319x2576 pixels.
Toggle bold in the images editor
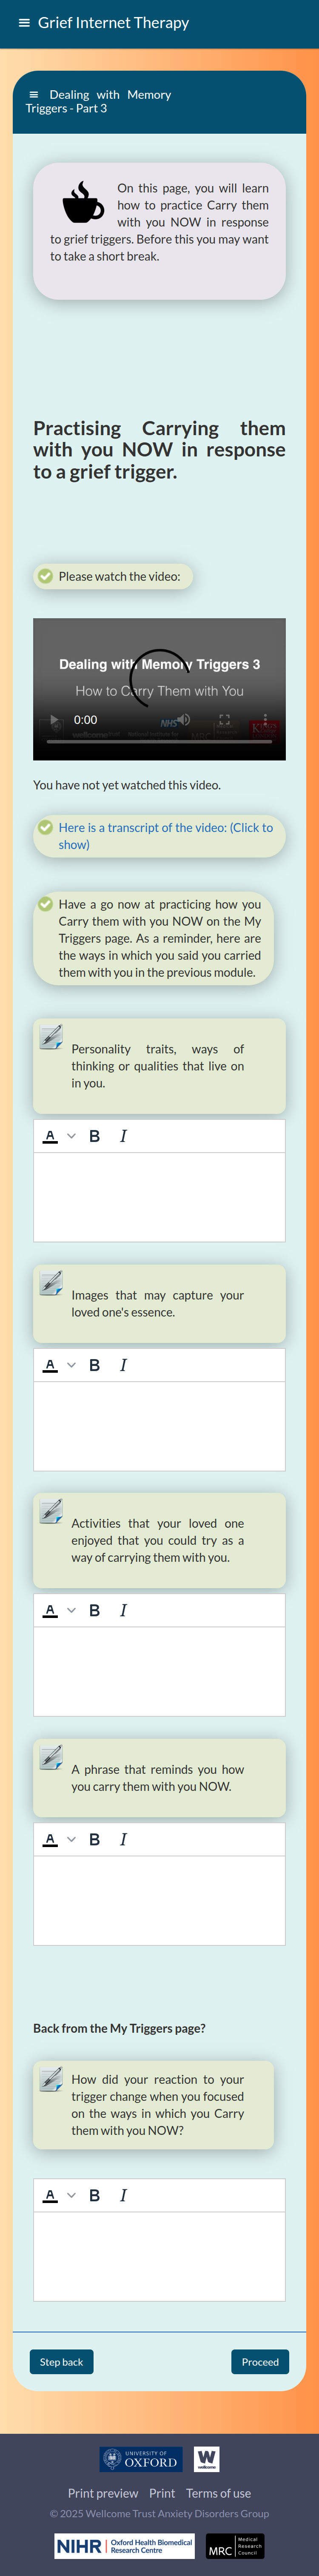click(x=94, y=1364)
